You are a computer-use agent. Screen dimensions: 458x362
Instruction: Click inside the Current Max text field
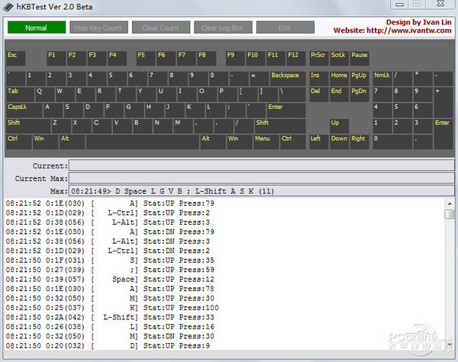261,178
